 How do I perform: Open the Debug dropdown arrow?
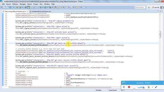point(43,7)
